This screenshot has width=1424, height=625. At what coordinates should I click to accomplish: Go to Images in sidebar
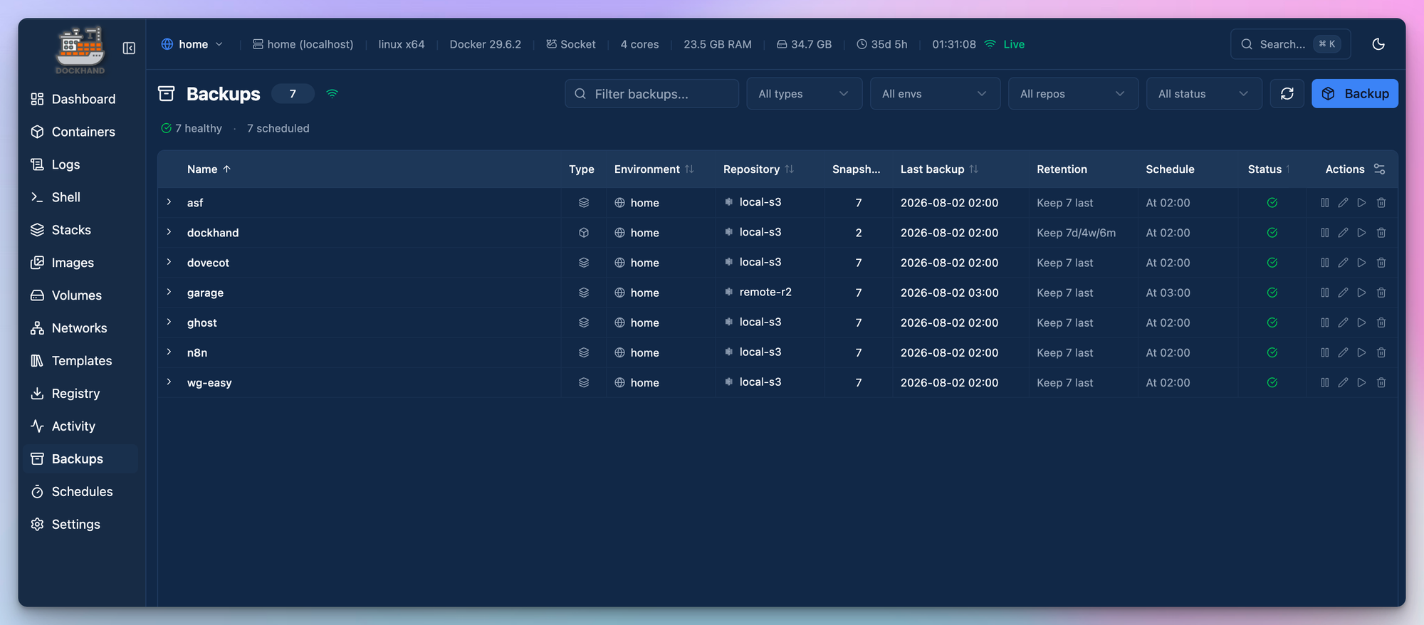click(x=81, y=263)
